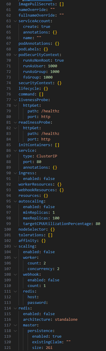106x351 pixels.
Task: Collapse the ingress block chevron
Action: [x=15, y=173]
